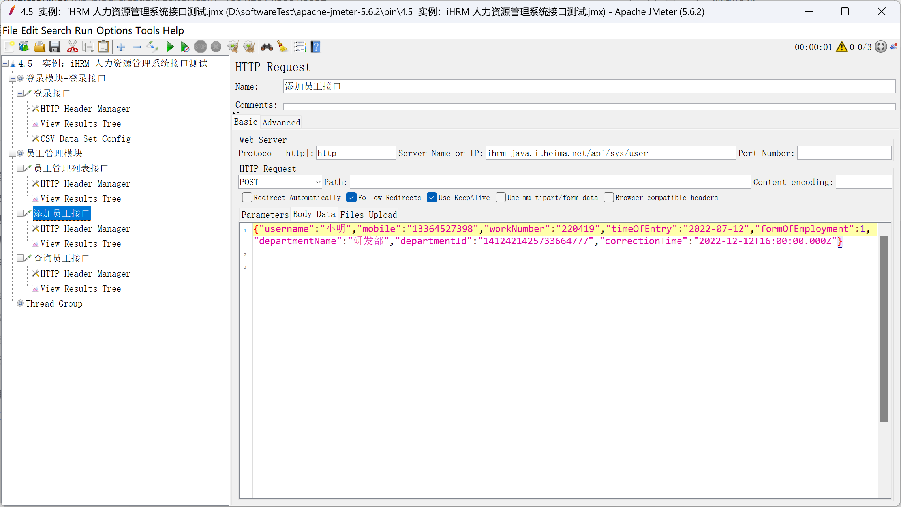Click the binoculars Search icon
The image size is (901, 507).
(x=267, y=47)
